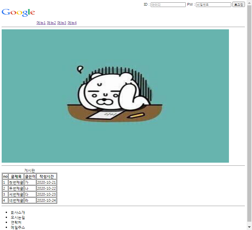Open the 메뉴4 link
The height and width of the screenshot is (230, 252).
pos(72,23)
